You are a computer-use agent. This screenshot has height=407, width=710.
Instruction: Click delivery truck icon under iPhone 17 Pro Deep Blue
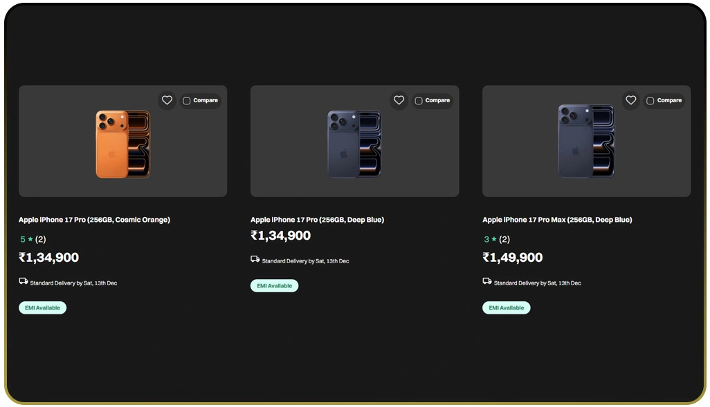click(255, 259)
